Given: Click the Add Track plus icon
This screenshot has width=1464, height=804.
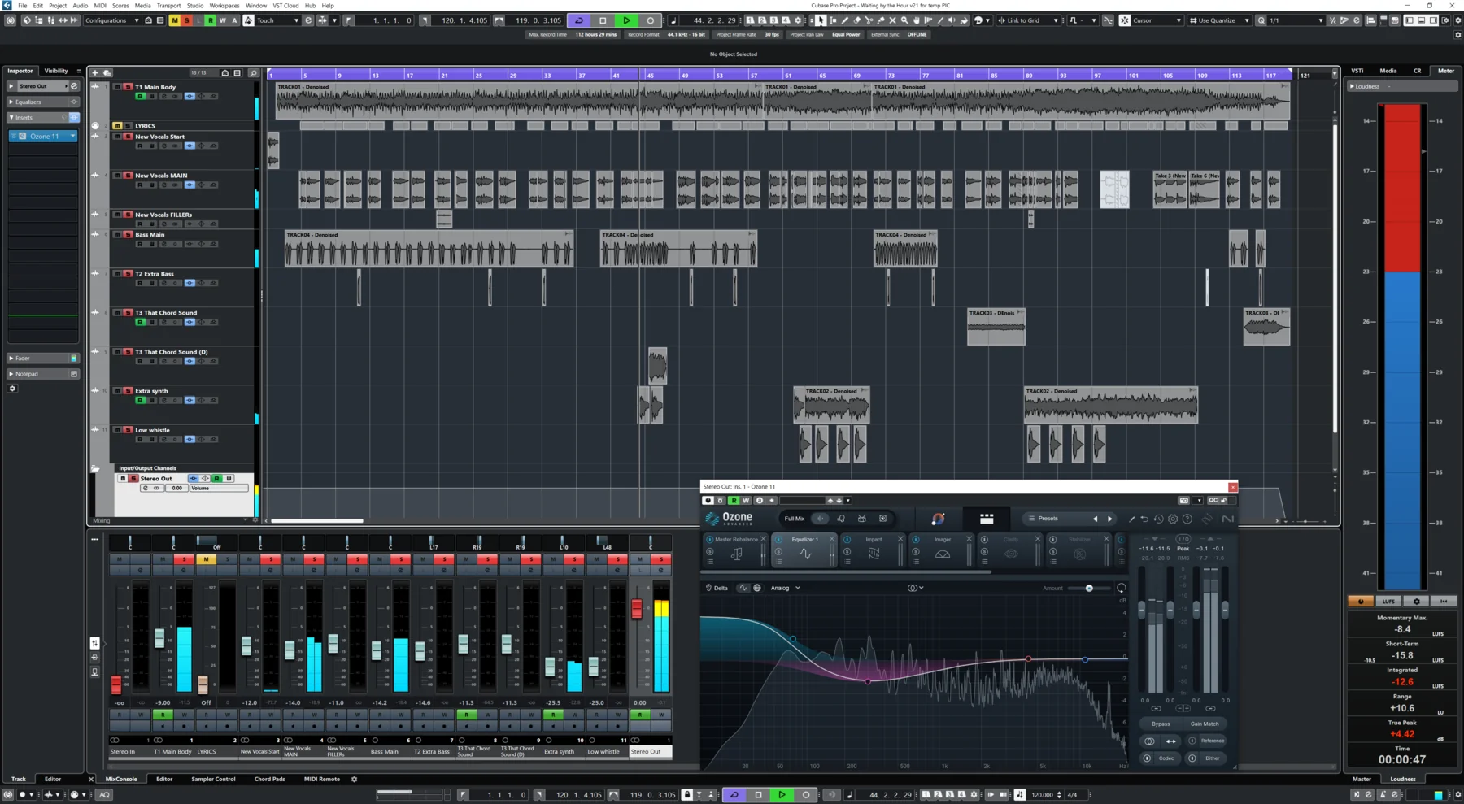Looking at the screenshot, I should point(95,73).
